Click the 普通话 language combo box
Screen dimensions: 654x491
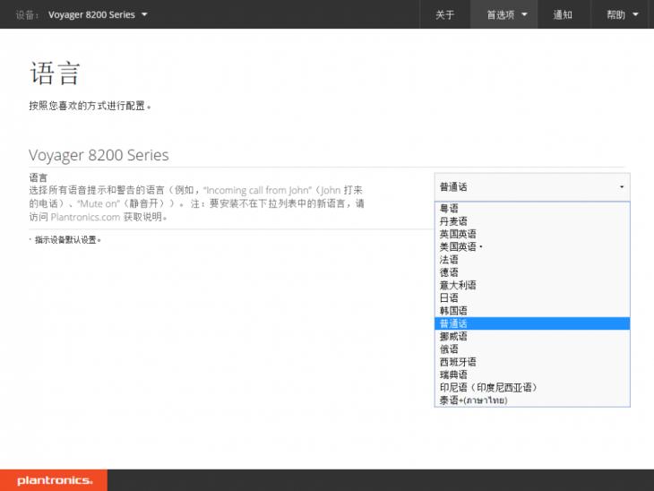(x=532, y=187)
